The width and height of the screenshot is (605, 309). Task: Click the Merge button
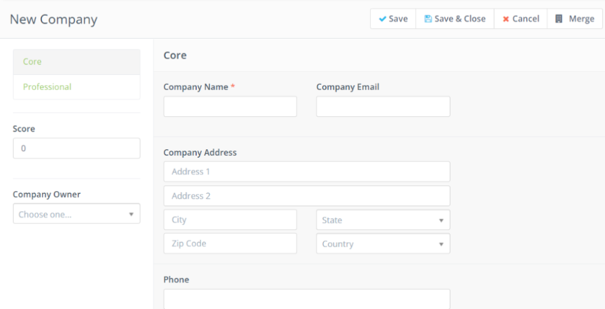(575, 19)
